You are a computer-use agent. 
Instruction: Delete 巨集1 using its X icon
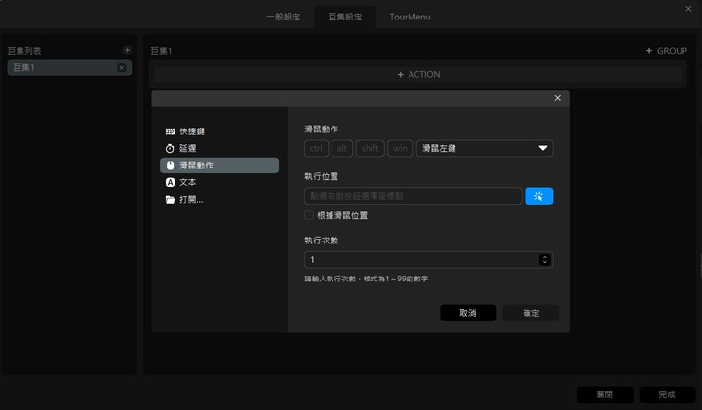point(122,67)
